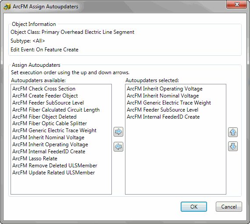
Task: Choose ArcFM Remove Deleted ULSMember
Action: tap(55, 166)
